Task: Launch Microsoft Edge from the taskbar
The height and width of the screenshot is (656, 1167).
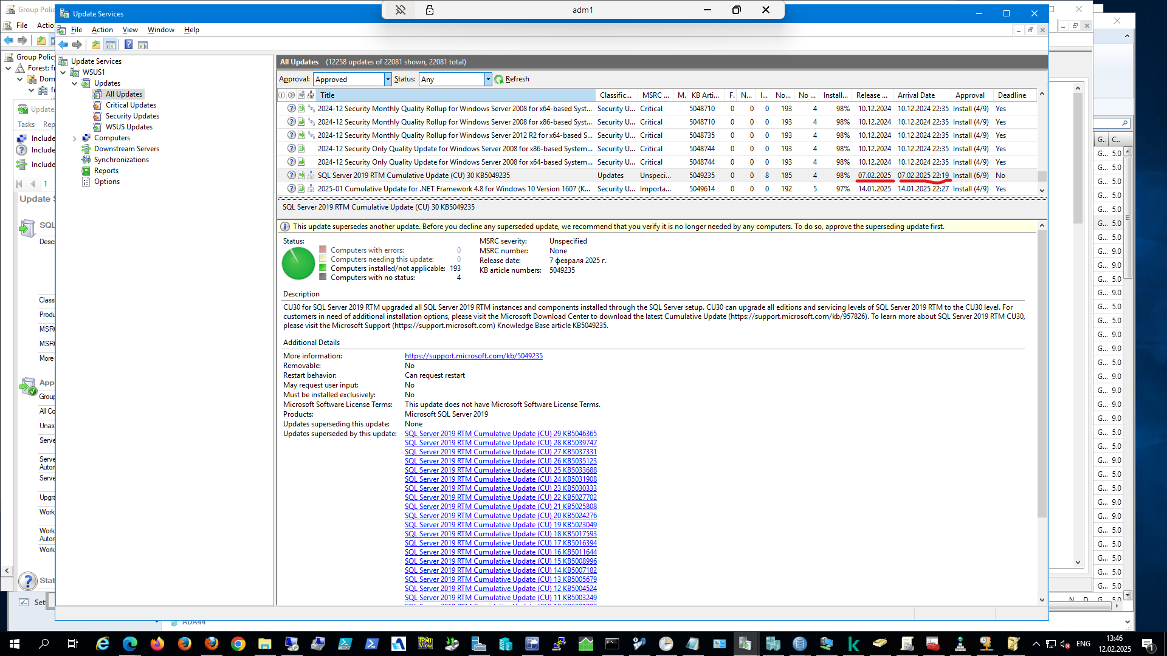Action: click(130, 644)
